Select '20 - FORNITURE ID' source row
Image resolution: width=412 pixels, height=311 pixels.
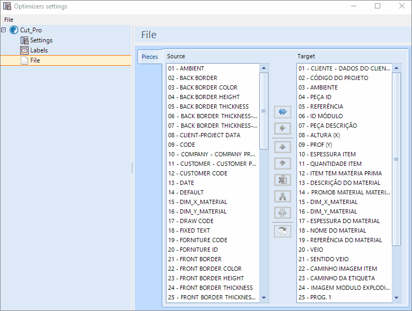213,250
